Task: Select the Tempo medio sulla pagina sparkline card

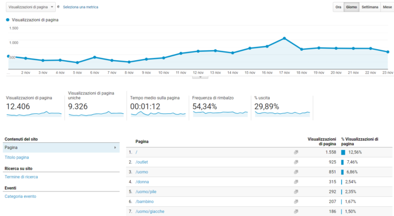Action: (x=158, y=106)
